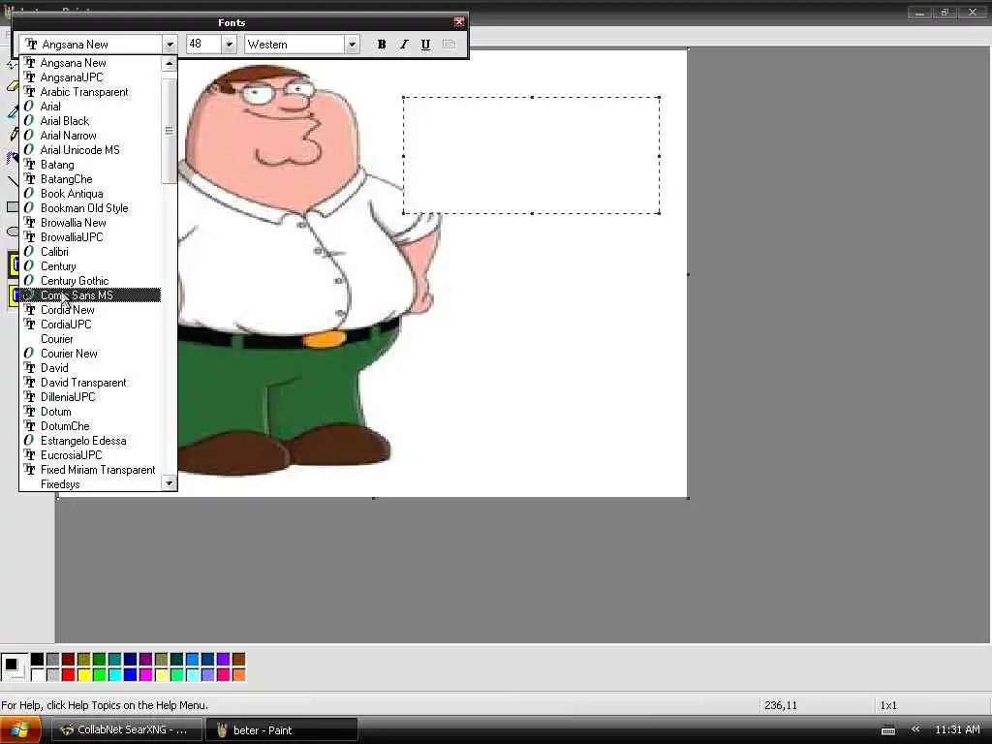Expand hidden tray icons with chevron

[x=915, y=729]
